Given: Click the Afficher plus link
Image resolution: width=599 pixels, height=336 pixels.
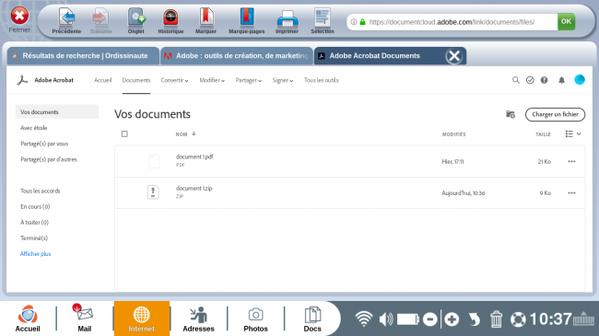Looking at the screenshot, I should [36, 253].
